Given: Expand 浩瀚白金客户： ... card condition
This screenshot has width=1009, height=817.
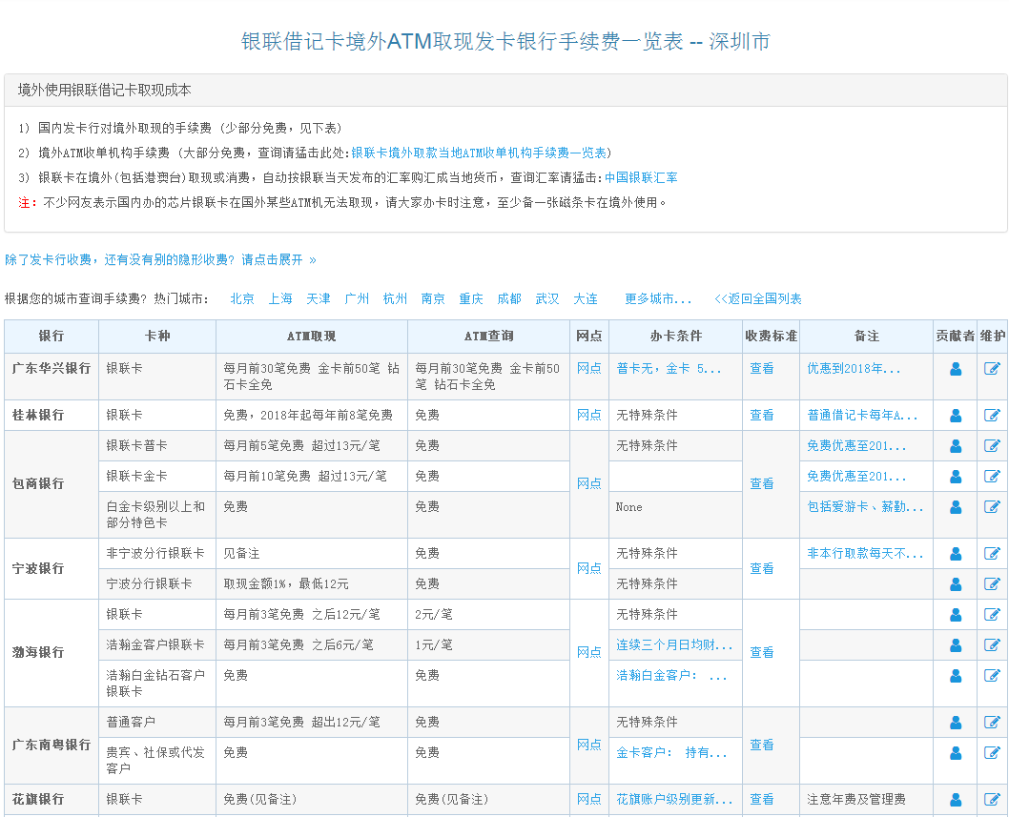Looking at the screenshot, I should coord(671,676).
